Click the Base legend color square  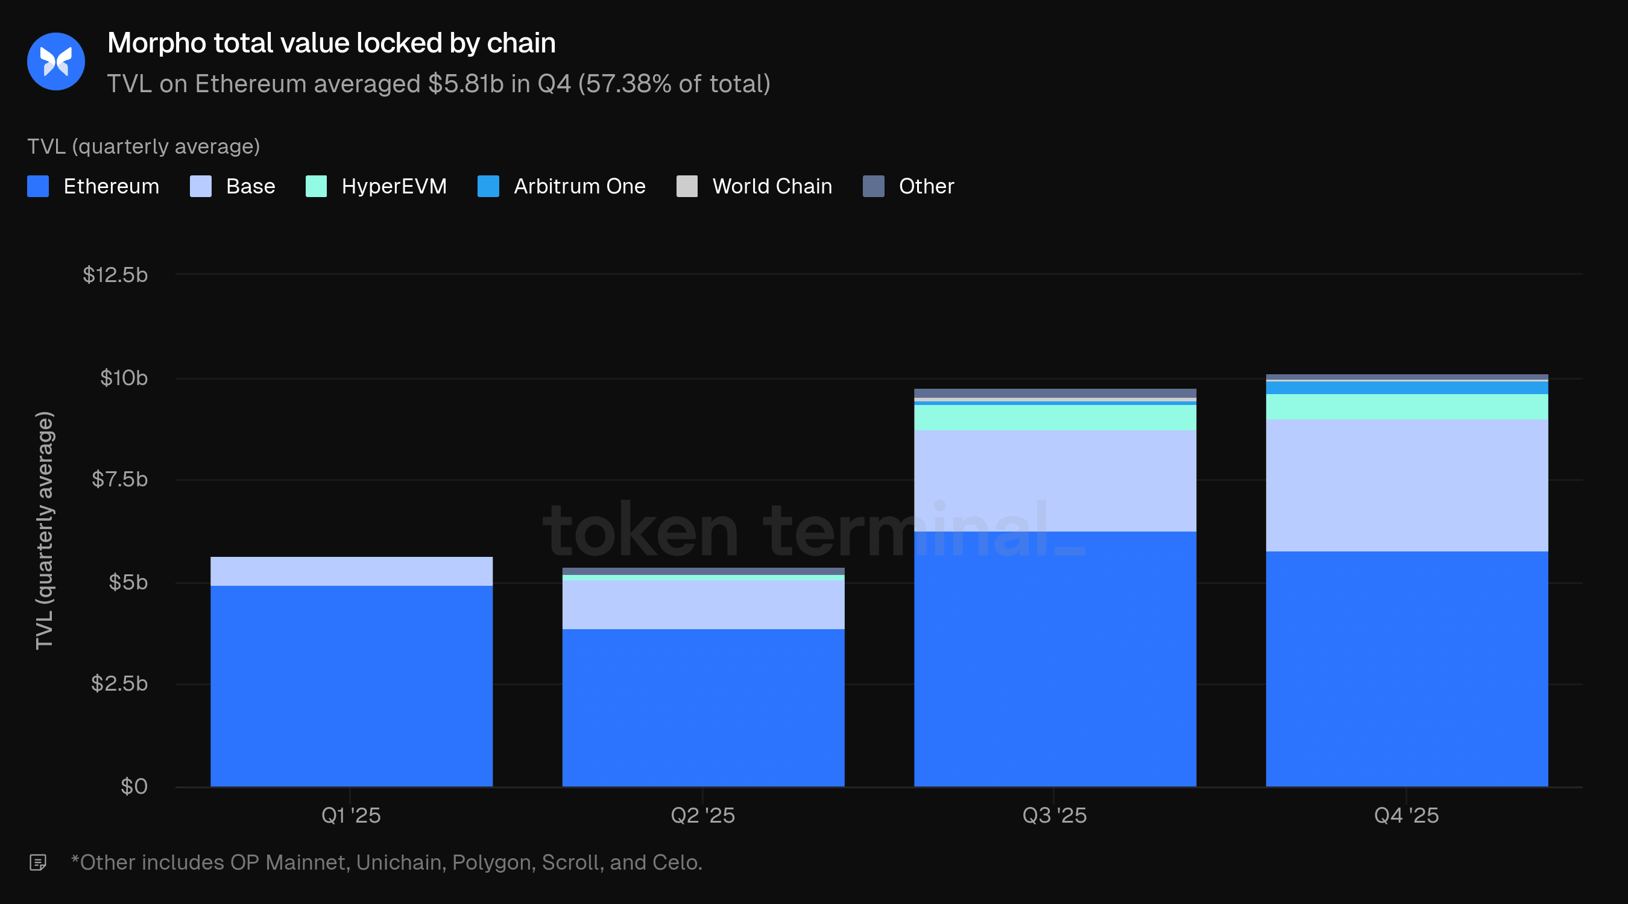[x=200, y=186]
